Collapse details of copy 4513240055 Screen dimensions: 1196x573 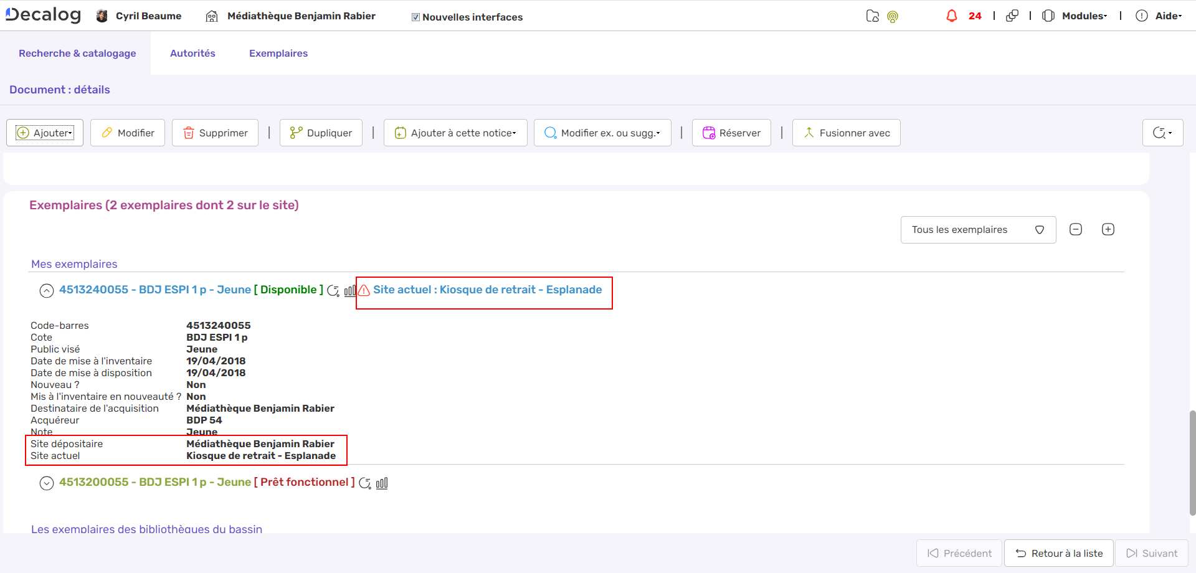tap(47, 291)
